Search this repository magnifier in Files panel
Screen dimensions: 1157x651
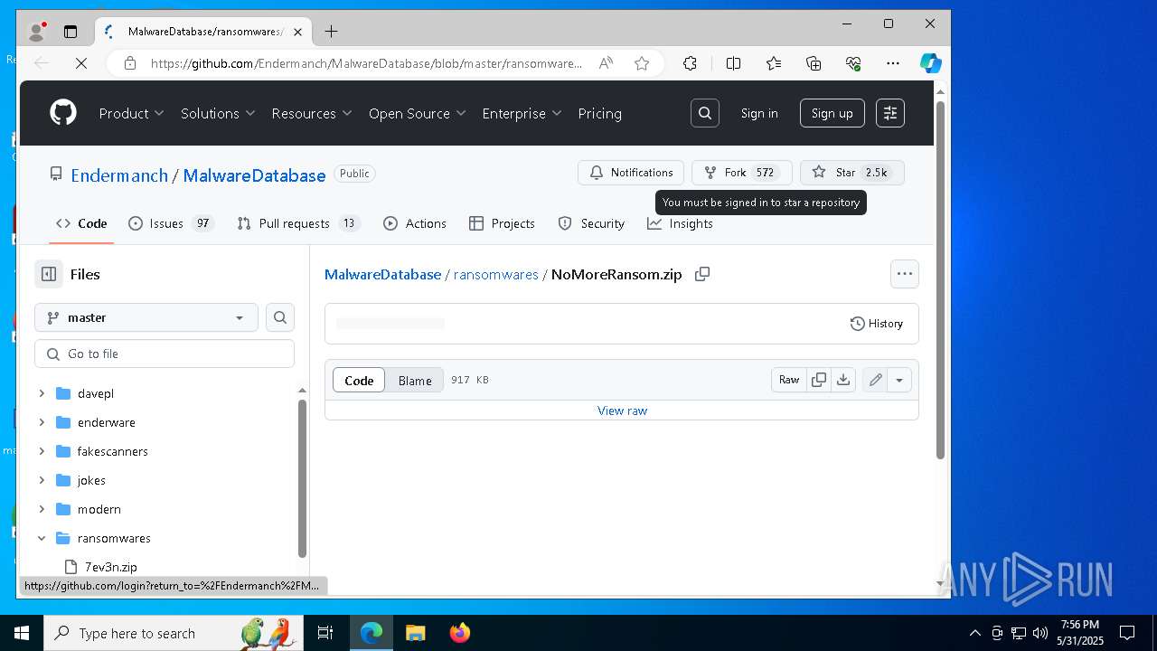point(280,317)
